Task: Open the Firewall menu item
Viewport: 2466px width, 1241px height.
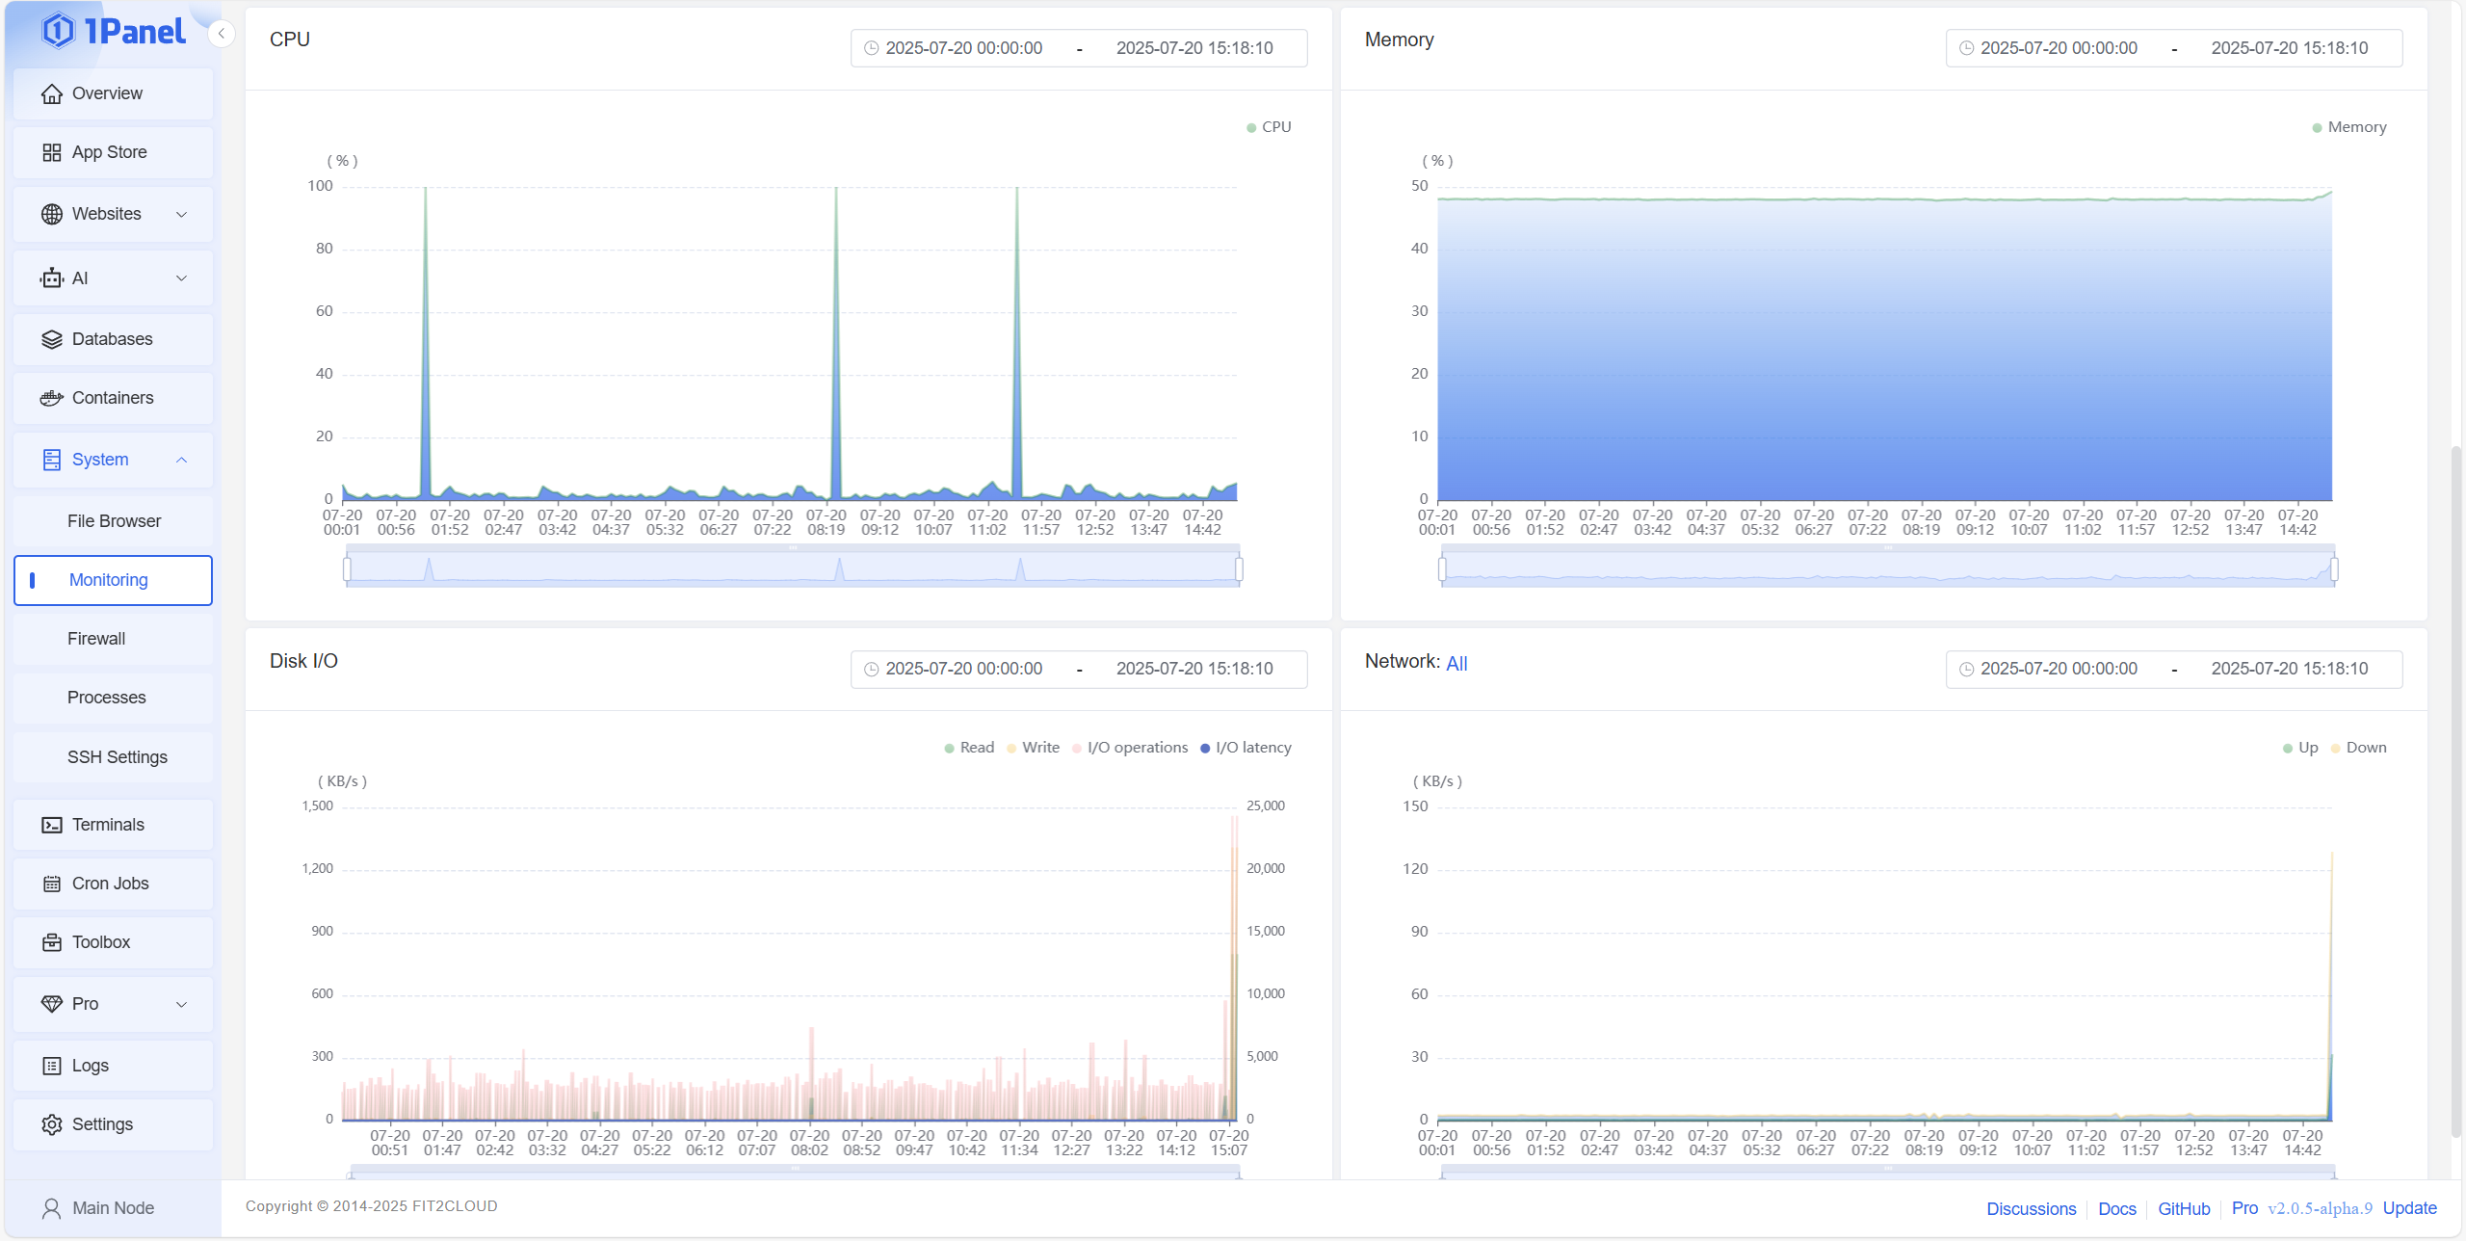Action: (x=96, y=639)
